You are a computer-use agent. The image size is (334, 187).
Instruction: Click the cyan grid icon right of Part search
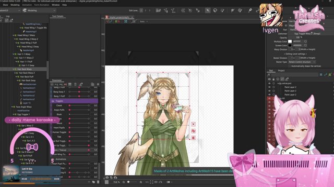321,75
